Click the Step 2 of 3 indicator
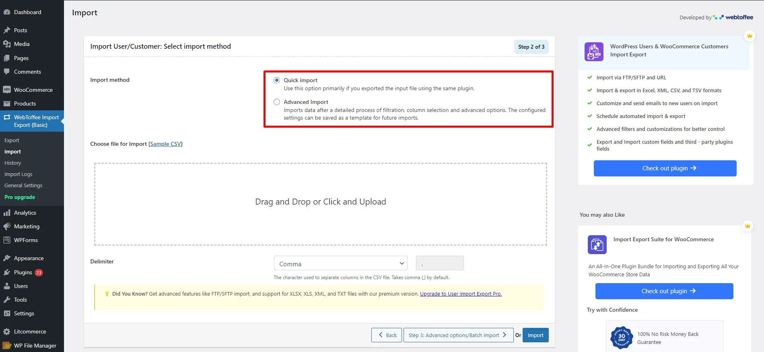The height and width of the screenshot is (352, 764). (531, 47)
